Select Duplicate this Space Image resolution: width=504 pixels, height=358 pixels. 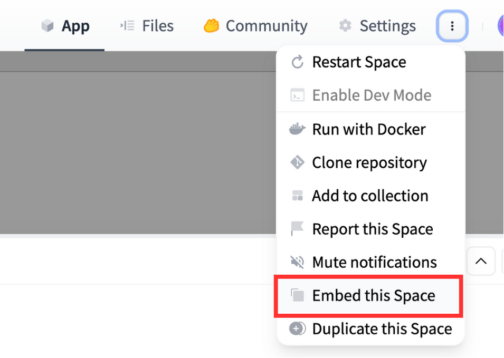[382, 328]
